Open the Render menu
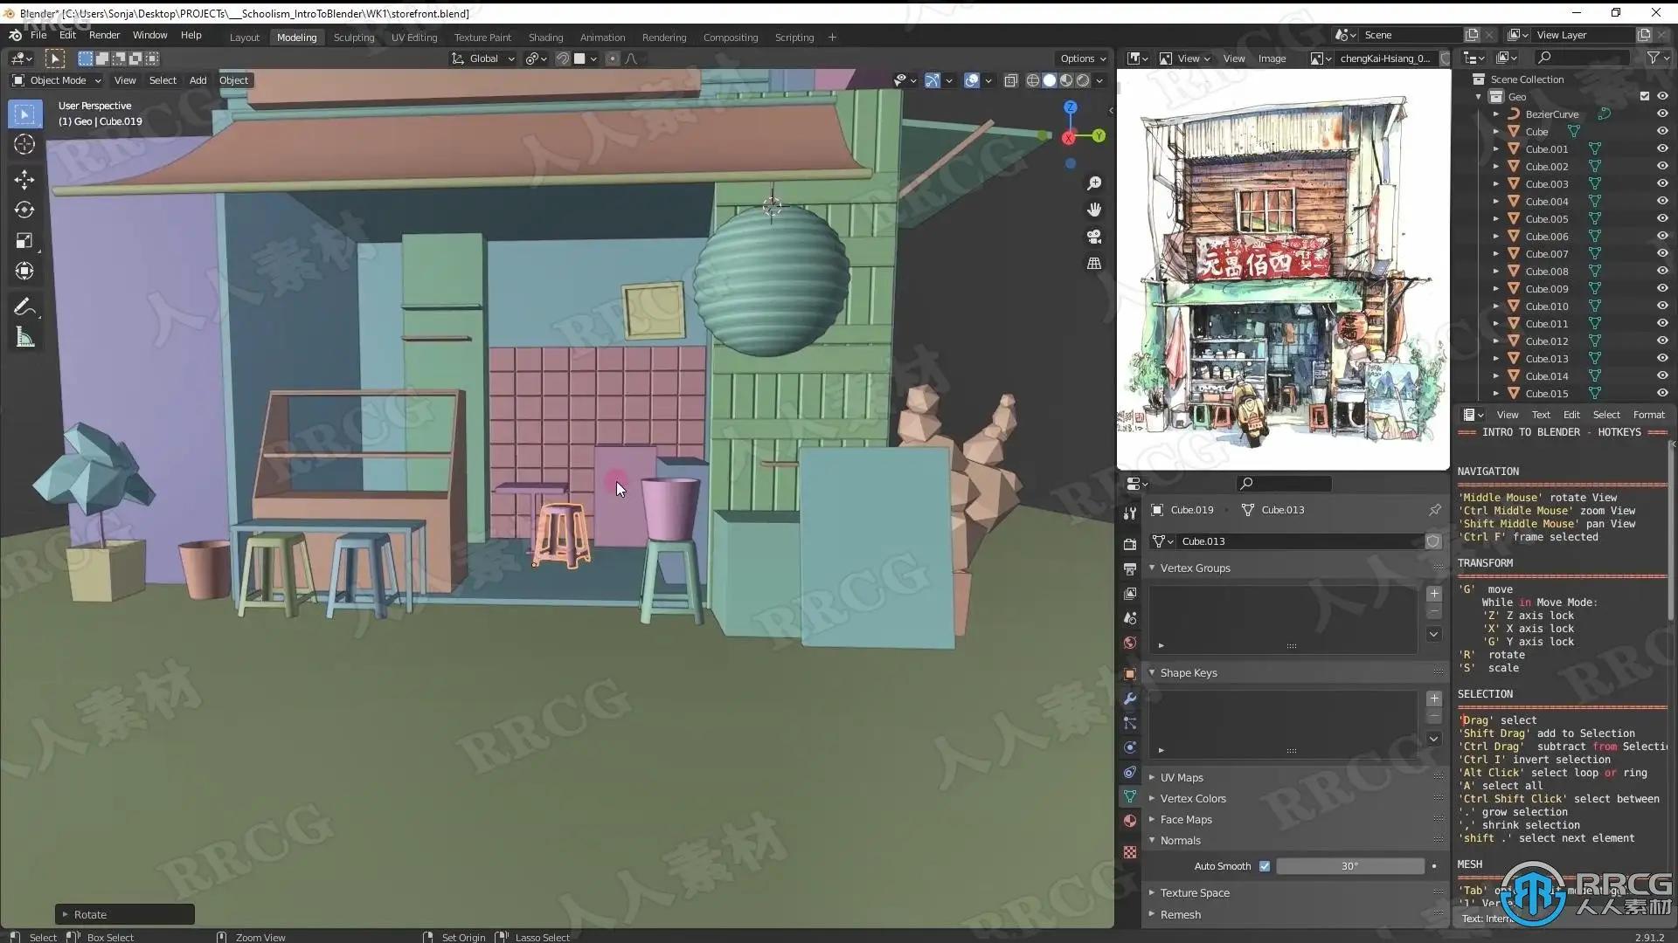Screen dimensions: 1678x943 [104, 36]
